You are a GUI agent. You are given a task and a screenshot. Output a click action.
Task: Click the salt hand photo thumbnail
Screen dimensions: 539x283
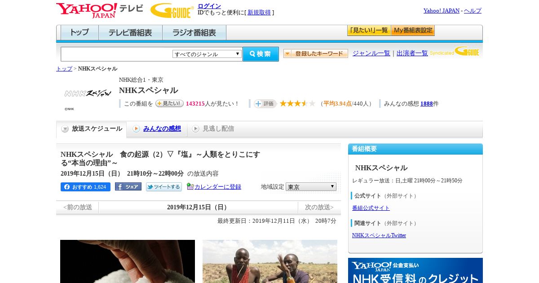[128, 261]
